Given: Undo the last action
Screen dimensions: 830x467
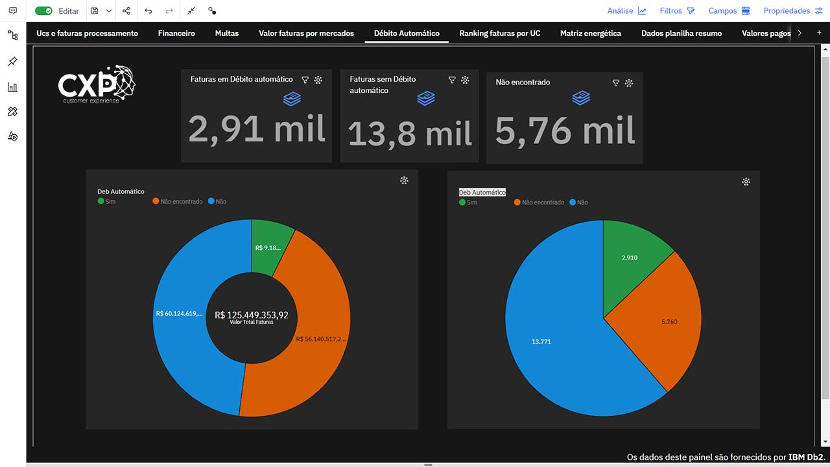Looking at the screenshot, I should (148, 11).
